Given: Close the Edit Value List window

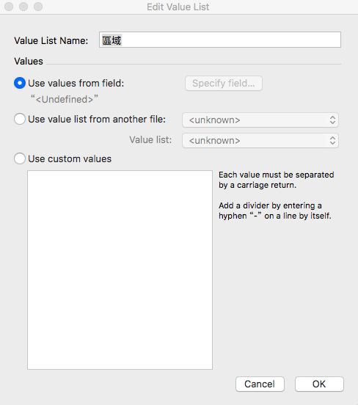Looking at the screenshot, I should click(9, 7).
